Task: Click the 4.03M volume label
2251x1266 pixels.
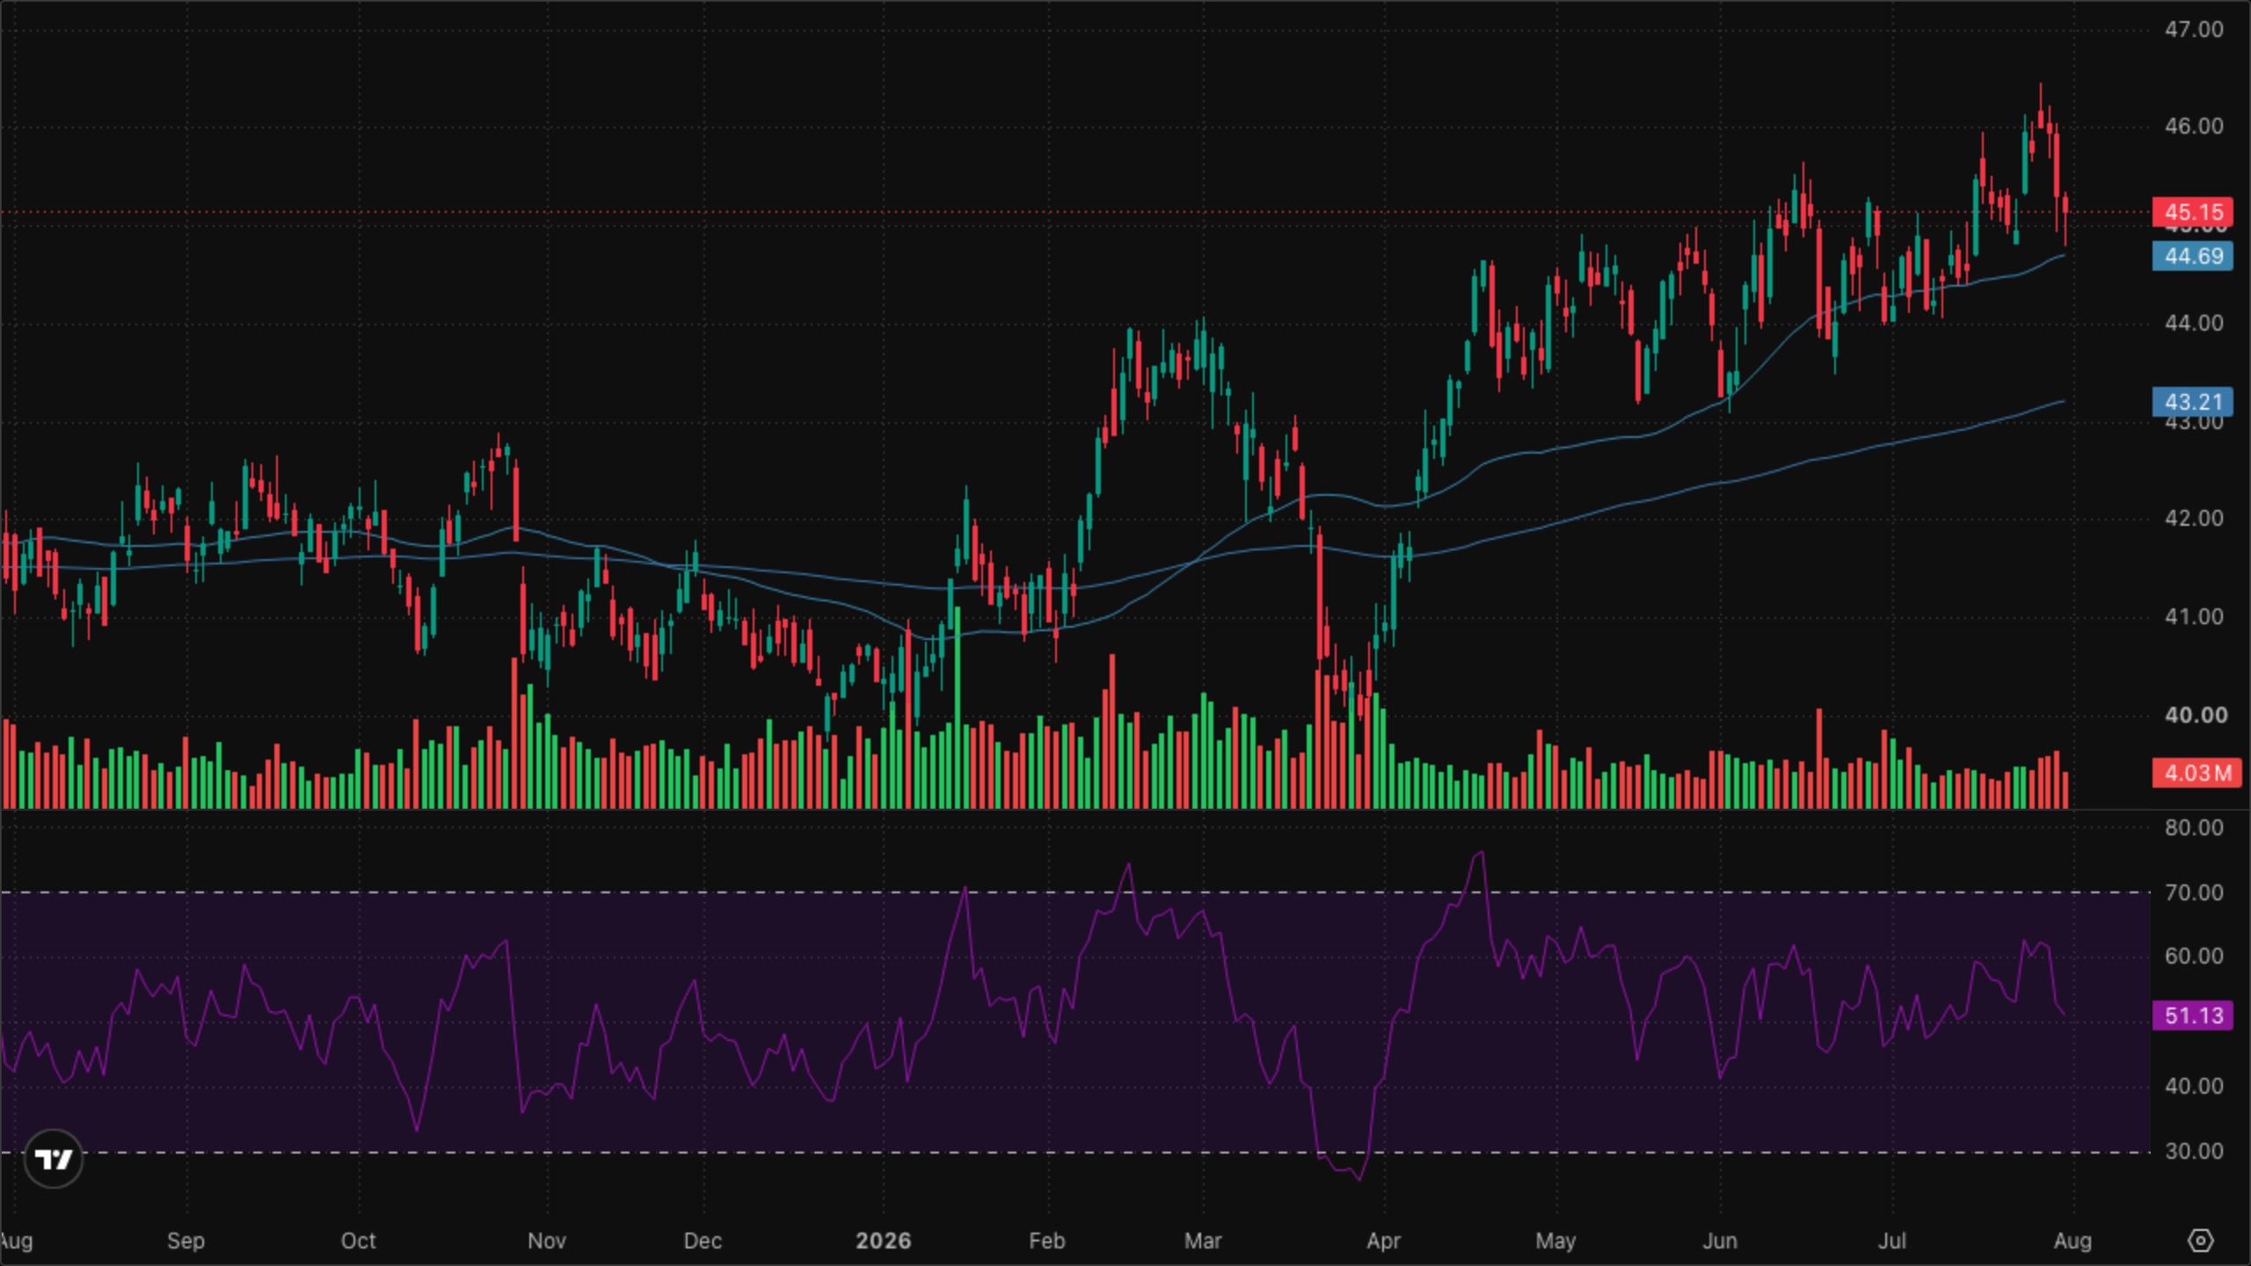Action: coord(2196,773)
